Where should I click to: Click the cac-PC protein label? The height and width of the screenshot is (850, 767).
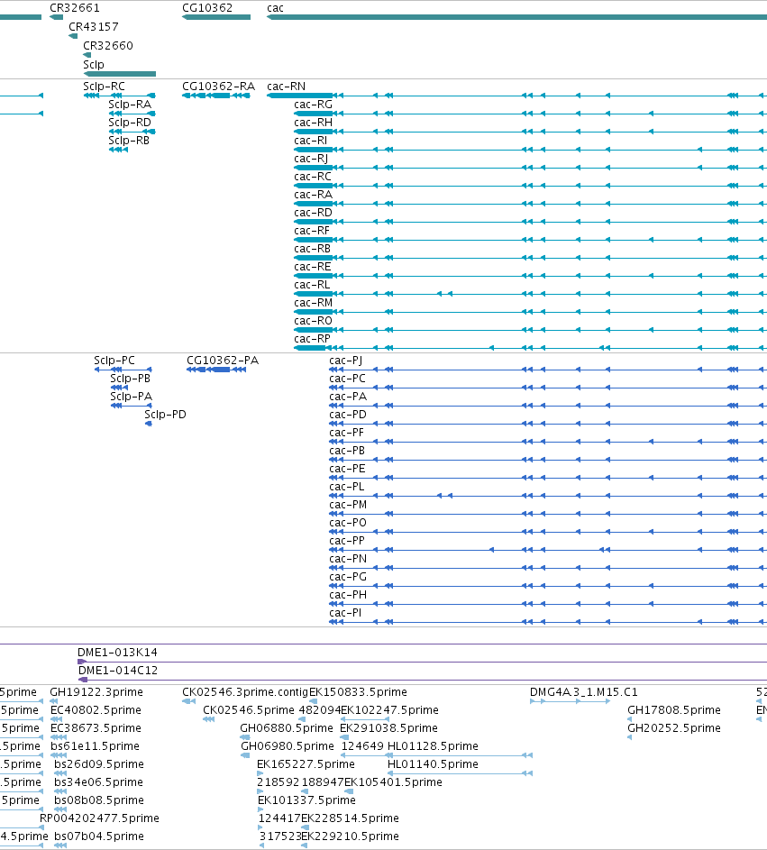(348, 378)
